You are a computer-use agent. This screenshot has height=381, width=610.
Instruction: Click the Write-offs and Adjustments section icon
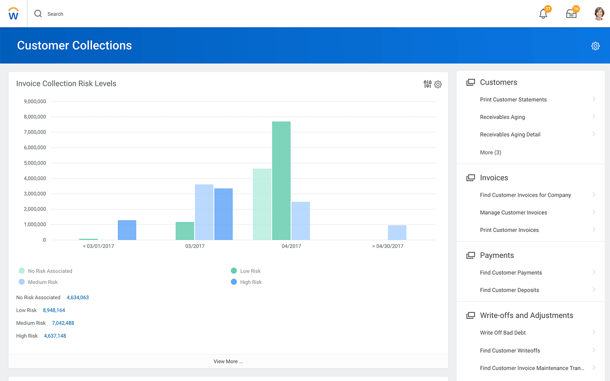470,315
